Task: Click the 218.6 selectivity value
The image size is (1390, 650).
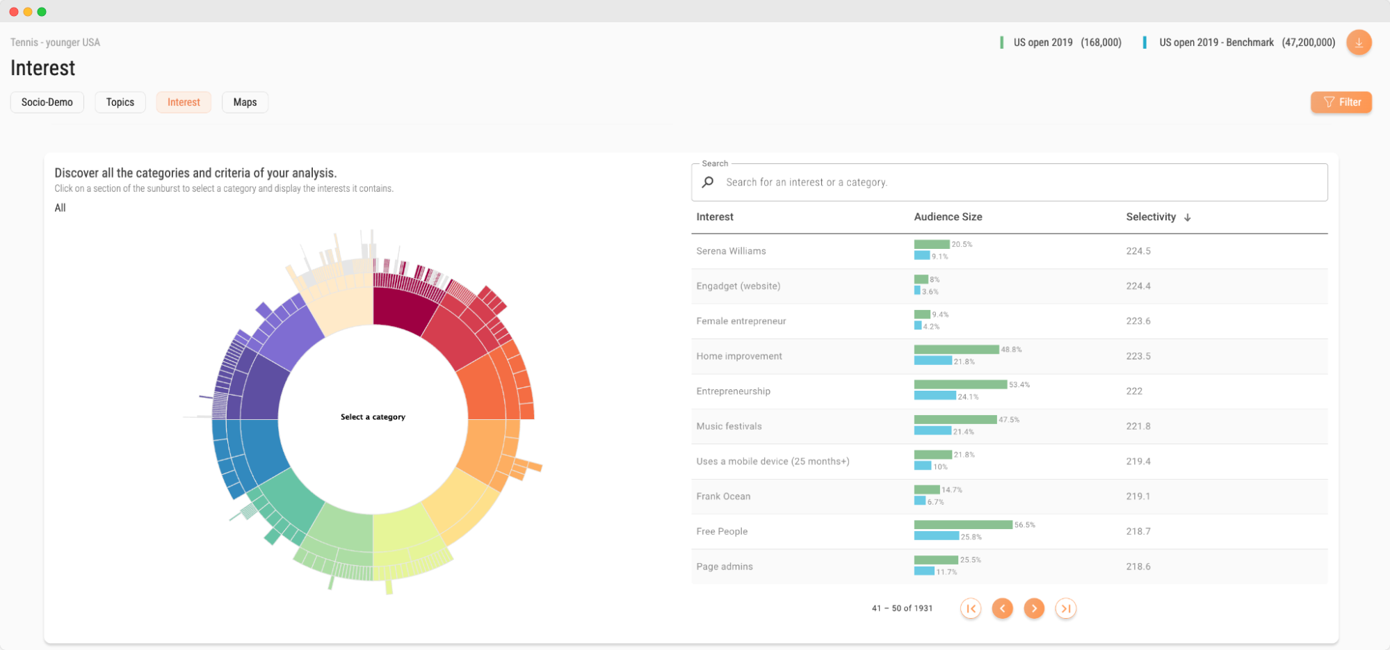Action: [1138, 567]
